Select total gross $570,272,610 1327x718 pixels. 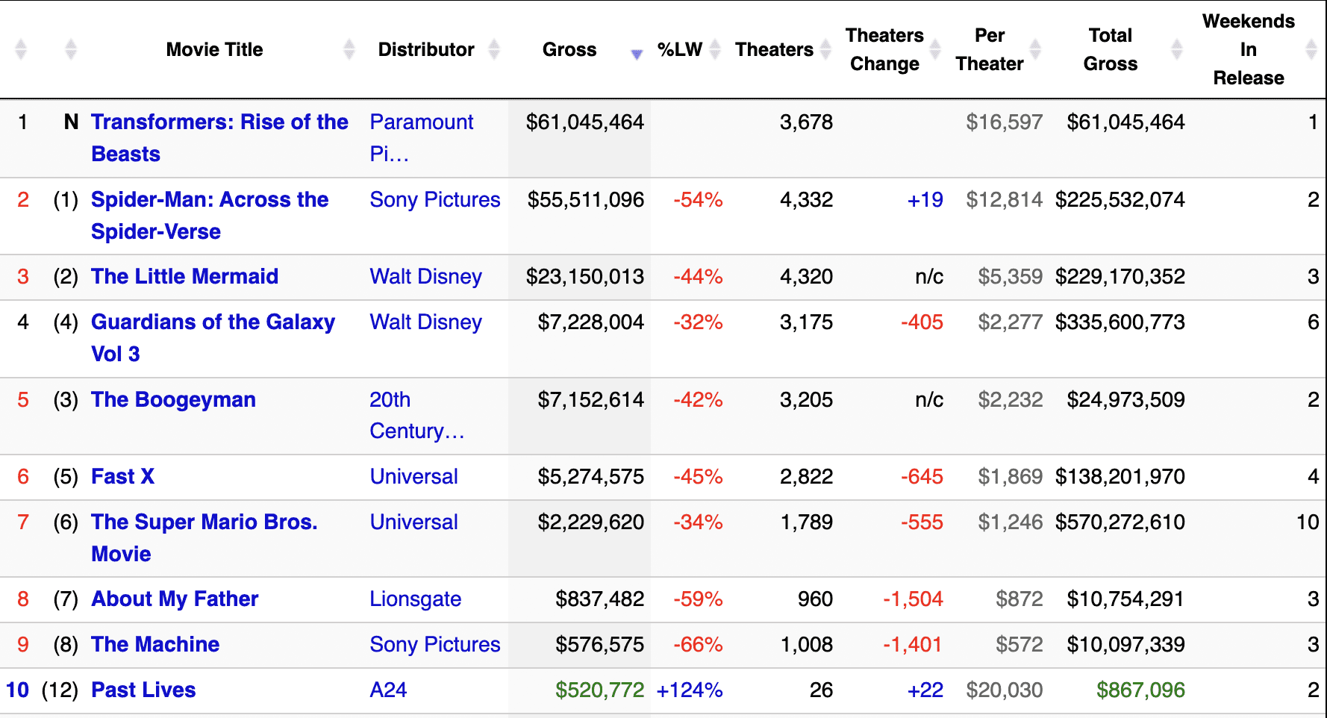(1120, 522)
